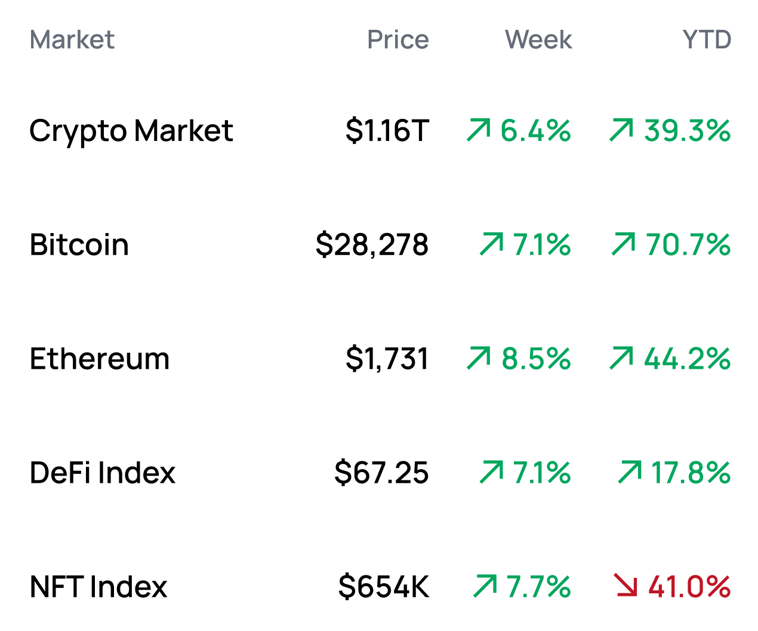Click the Bitcoin YTD up arrow icon
The height and width of the screenshot is (631, 758).
coord(624,244)
